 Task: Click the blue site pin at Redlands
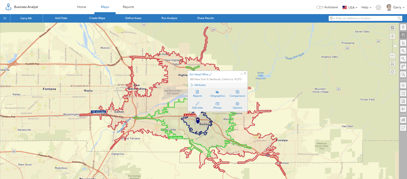point(198,120)
